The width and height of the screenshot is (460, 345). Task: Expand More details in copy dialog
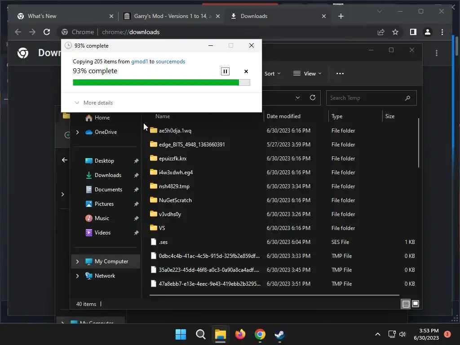click(94, 103)
